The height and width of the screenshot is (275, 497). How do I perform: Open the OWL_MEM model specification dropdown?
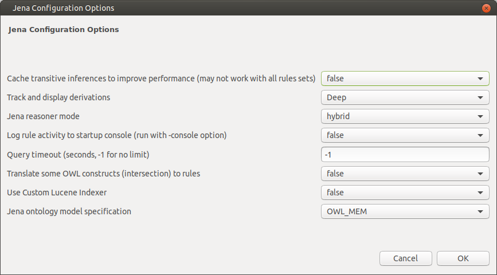pyautogui.click(x=405, y=211)
